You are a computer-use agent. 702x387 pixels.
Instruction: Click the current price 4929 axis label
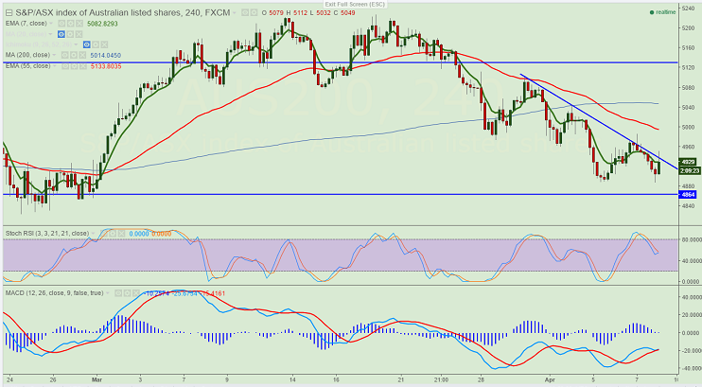pos(688,162)
